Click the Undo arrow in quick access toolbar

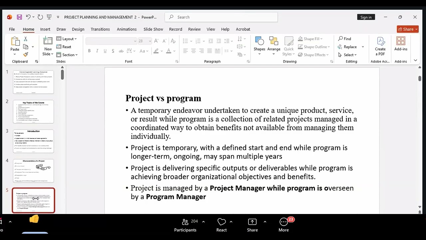28,17
